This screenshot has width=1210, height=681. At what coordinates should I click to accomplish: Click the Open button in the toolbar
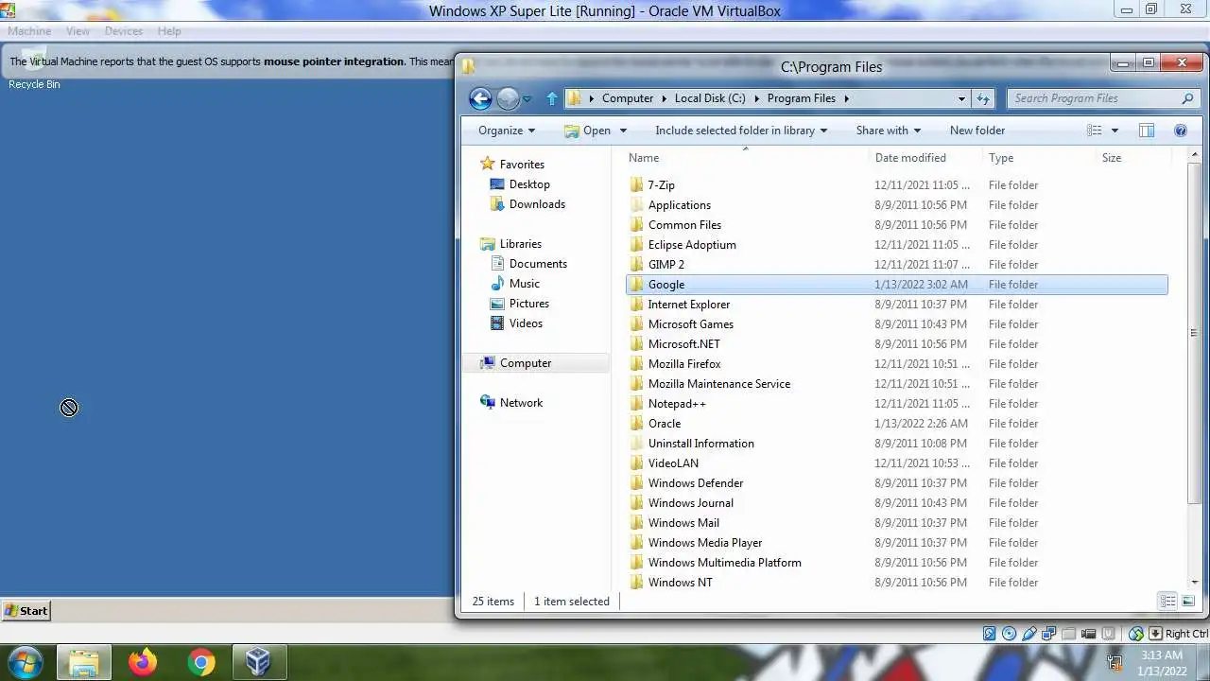click(588, 131)
